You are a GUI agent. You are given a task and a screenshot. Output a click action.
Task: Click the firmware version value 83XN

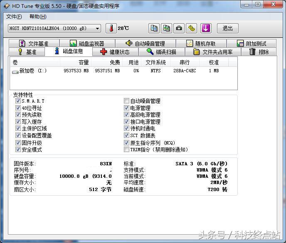(x=106, y=164)
